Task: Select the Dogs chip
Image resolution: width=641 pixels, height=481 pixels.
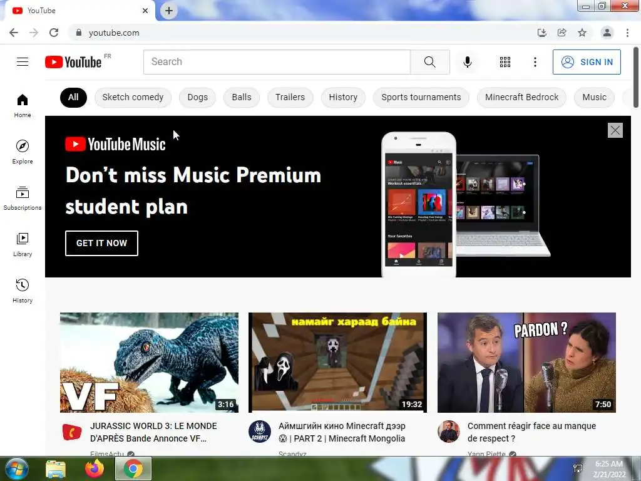Action: 197,97
